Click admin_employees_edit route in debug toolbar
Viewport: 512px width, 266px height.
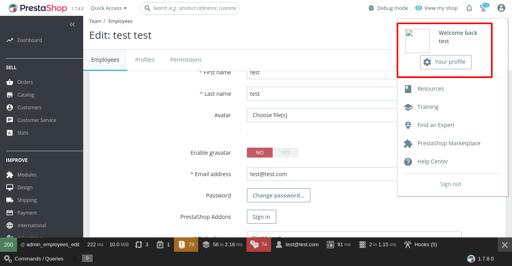[x=50, y=245]
